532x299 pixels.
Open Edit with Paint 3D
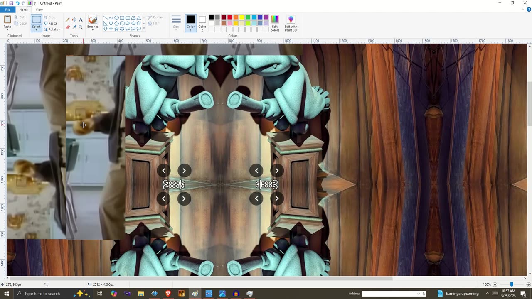click(x=291, y=23)
